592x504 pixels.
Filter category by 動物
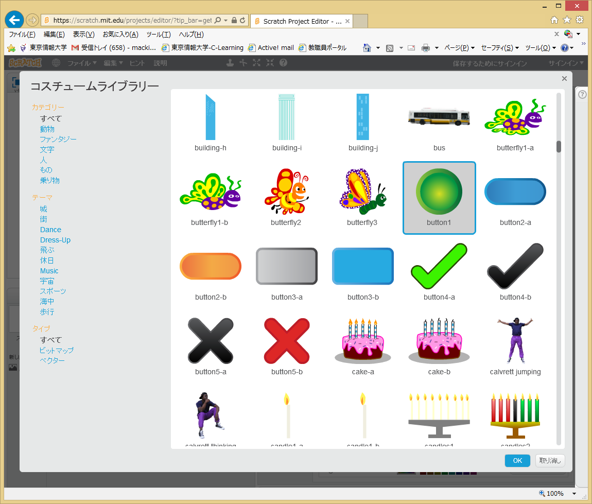[x=47, y=129]
